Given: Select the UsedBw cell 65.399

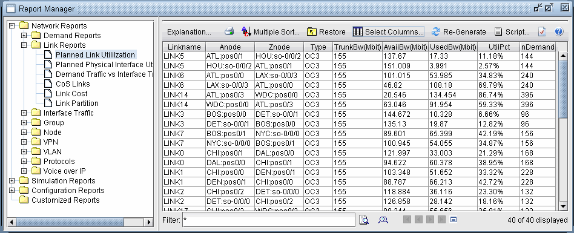Looking at the screenshot, I should pos(453,134).
